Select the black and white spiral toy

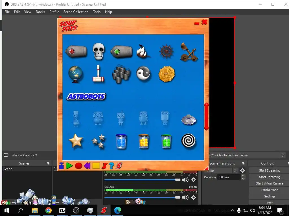click(x=188, y=141)
